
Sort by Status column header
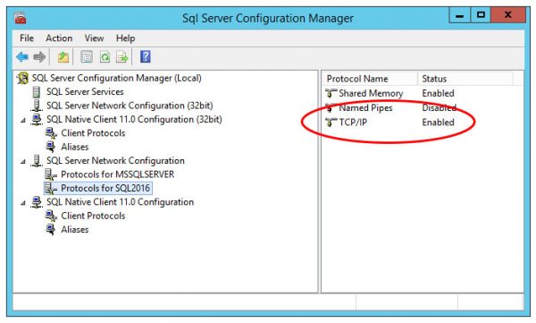465,79
